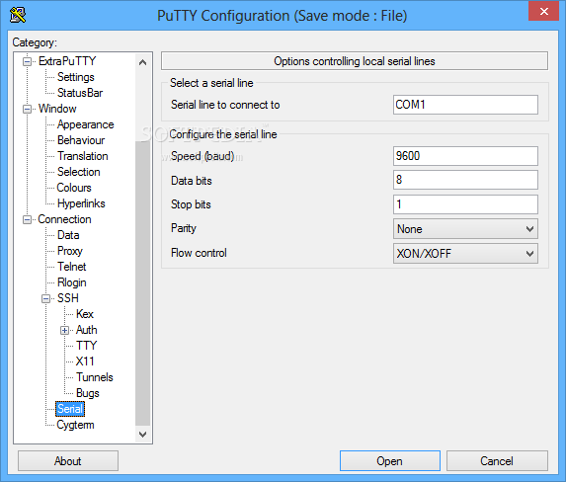Click the Data bits input field

(x=465, y=180)
